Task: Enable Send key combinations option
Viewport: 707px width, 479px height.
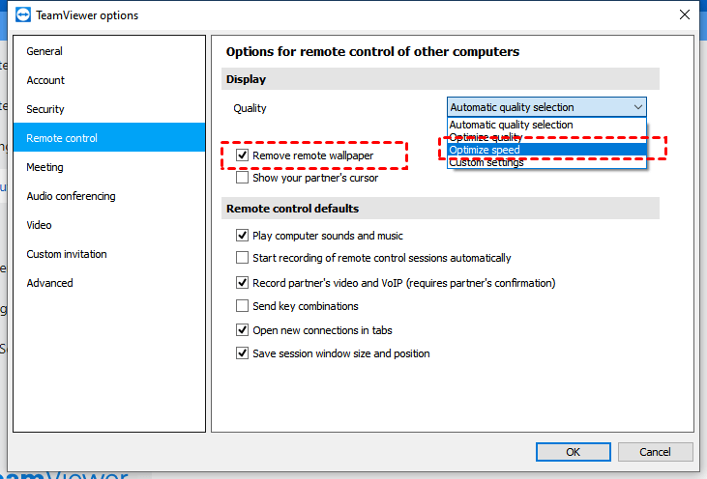Action: coord(243,306)
